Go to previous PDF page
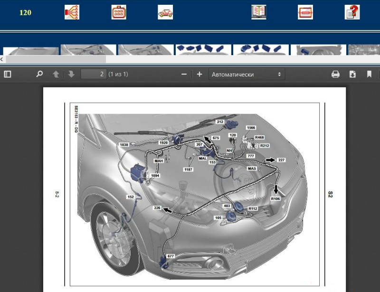This screenshot has height=292, width=380. (x=56, y=74)
